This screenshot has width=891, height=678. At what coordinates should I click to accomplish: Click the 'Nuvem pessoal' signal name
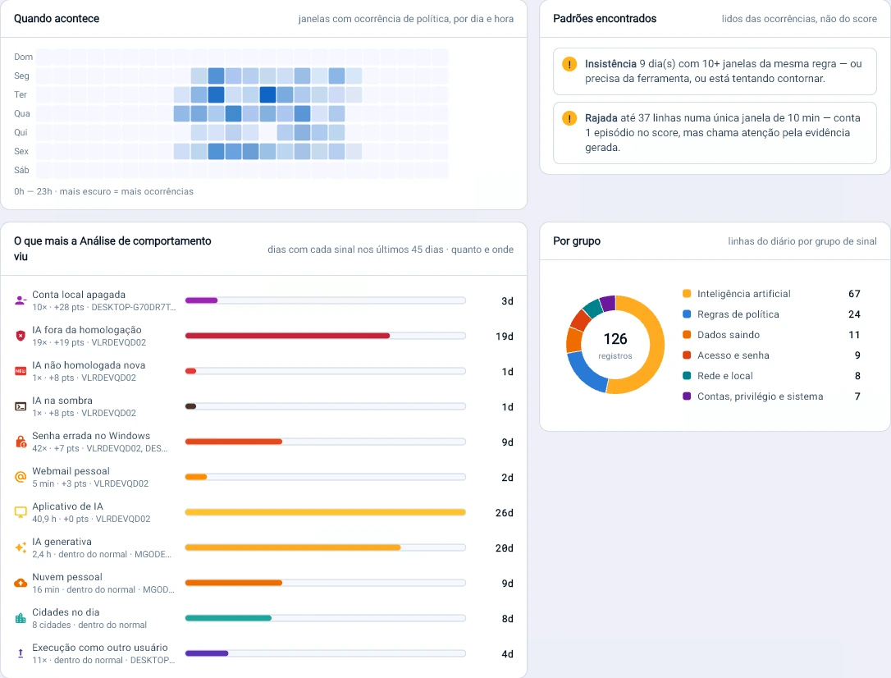[67, 577]
